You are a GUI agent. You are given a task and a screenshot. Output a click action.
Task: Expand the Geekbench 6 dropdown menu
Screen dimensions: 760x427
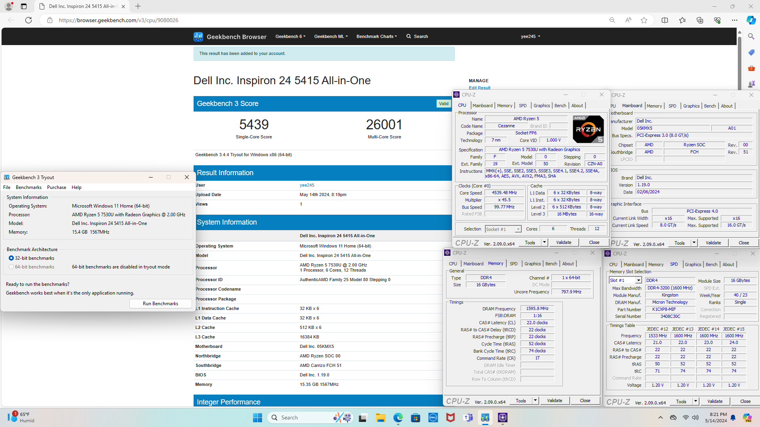pos(291,36)
